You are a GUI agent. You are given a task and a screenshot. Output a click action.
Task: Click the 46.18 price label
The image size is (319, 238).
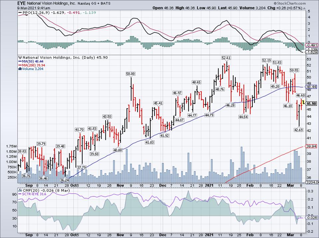(x=288, y=106)
